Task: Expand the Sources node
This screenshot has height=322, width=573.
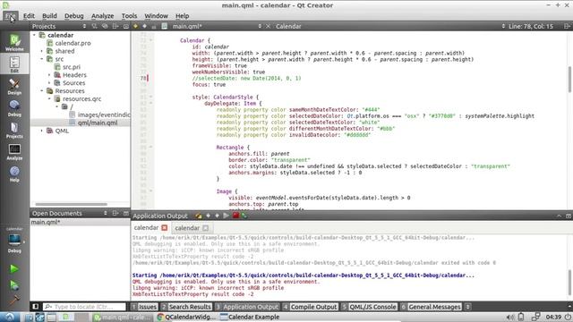Action: (49, 83)
